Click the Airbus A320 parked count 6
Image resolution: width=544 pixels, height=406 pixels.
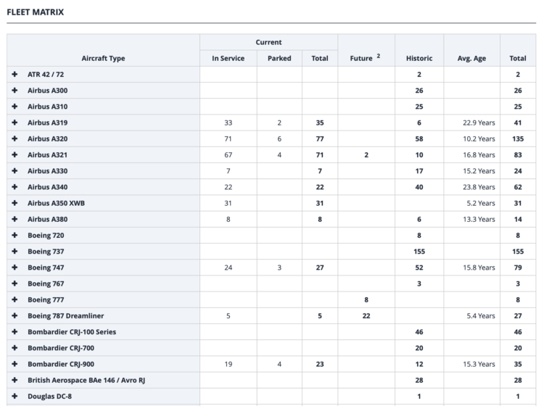coord(279,138)
